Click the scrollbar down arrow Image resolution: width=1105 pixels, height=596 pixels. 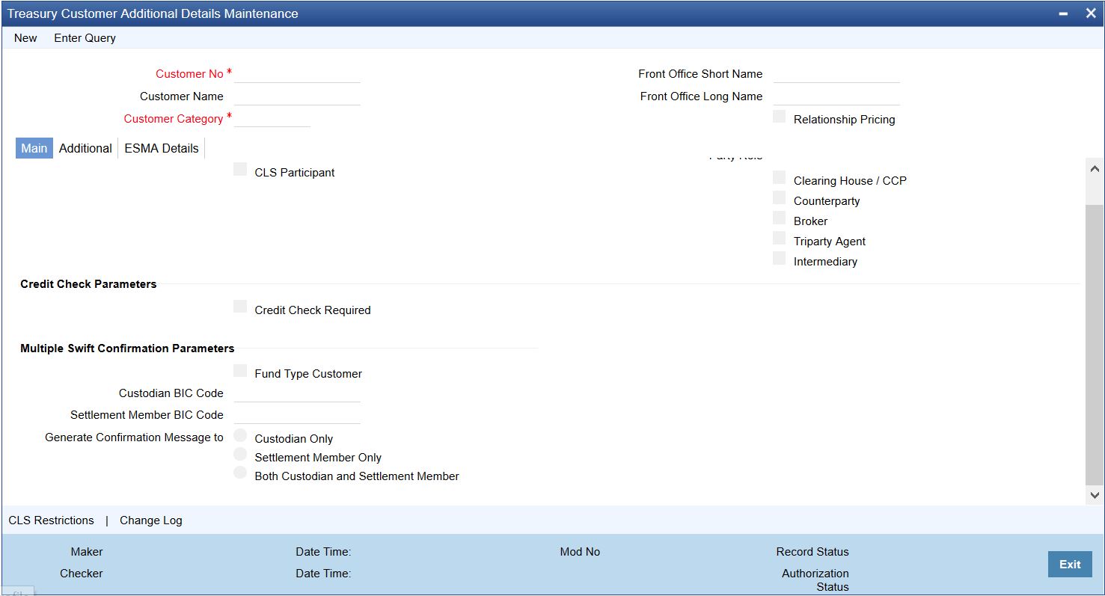tap(1095, 495)
